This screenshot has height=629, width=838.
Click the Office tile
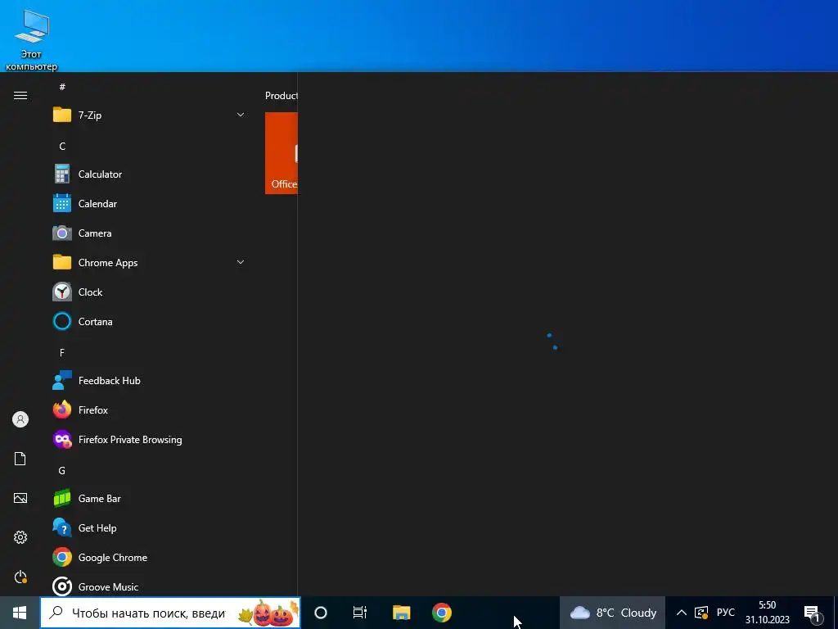tap(282, 153)
